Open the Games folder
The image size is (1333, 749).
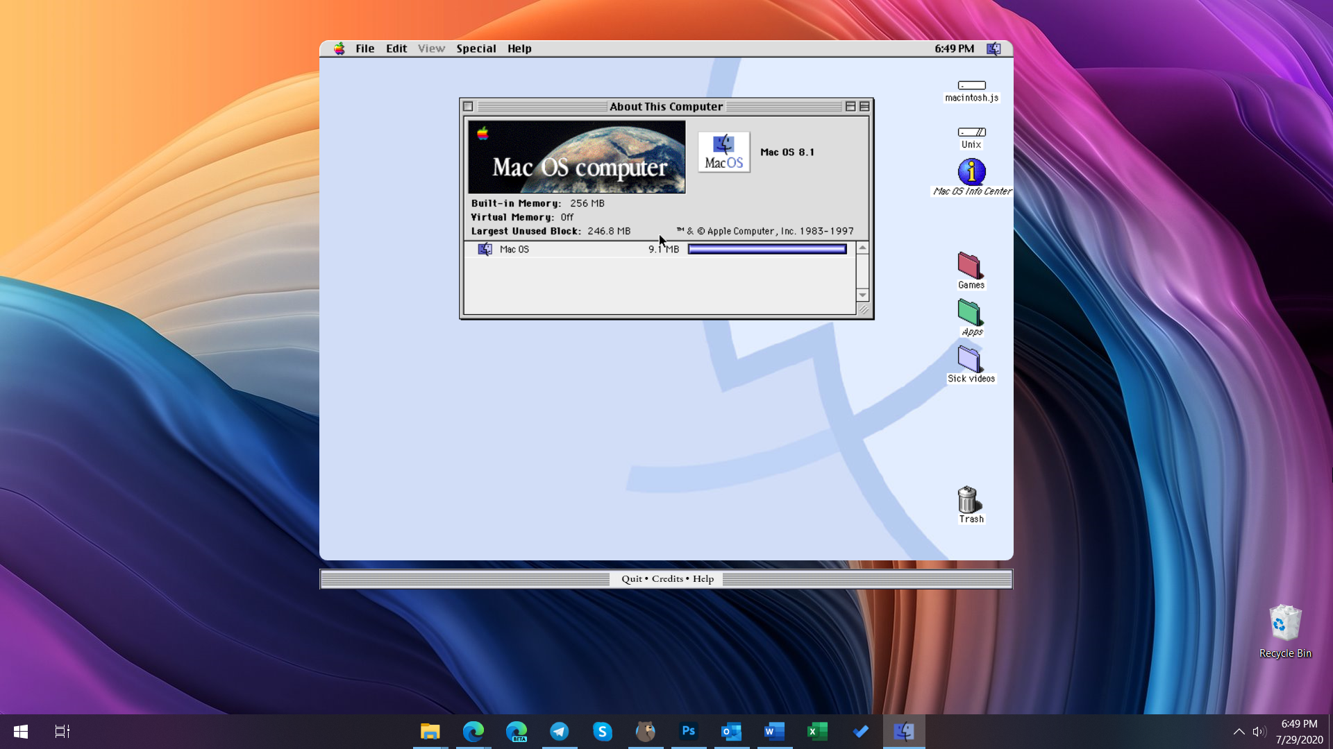[x=970, y=265]
